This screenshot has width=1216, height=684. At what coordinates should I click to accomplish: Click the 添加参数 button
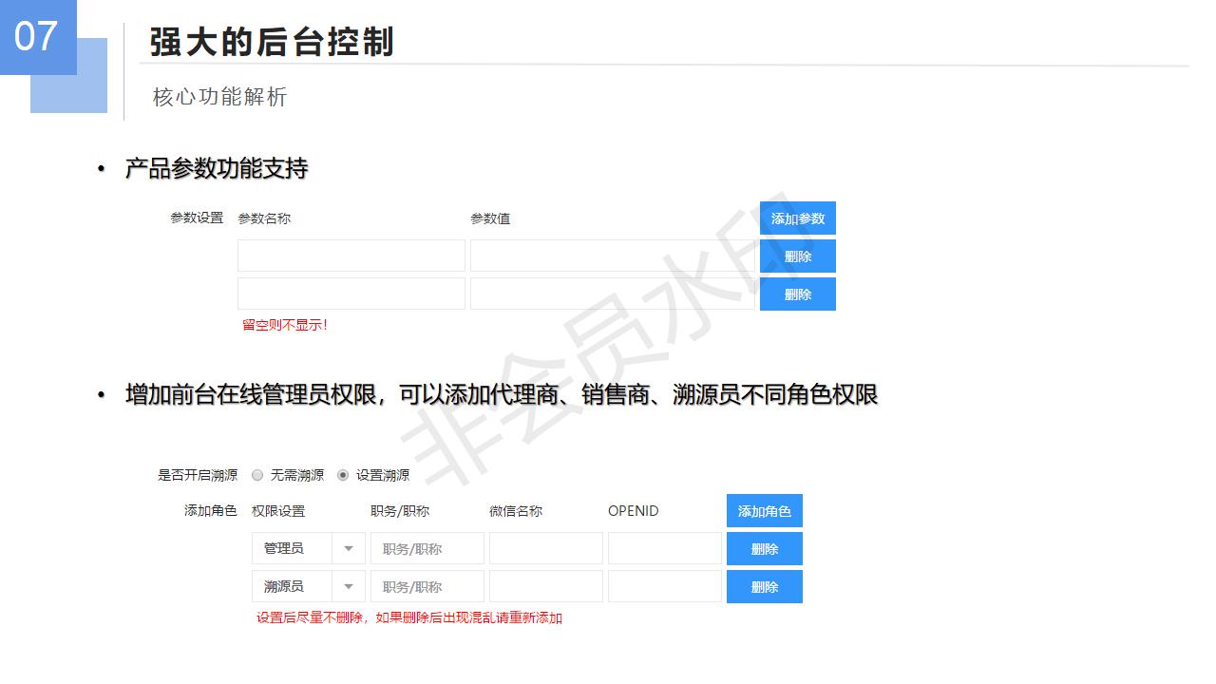[797, 218]
